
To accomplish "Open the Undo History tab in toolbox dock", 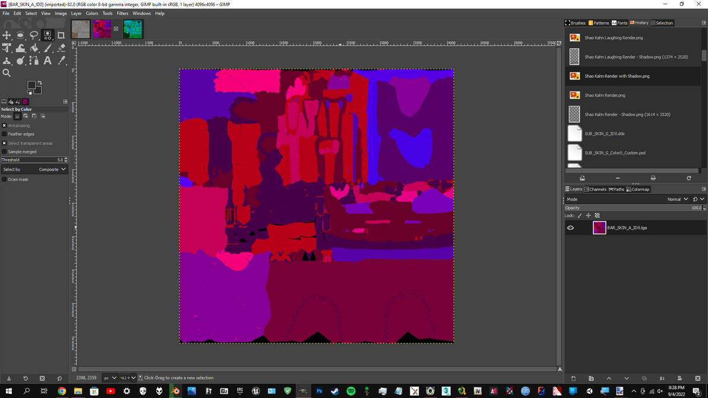I will coord(18,102).
